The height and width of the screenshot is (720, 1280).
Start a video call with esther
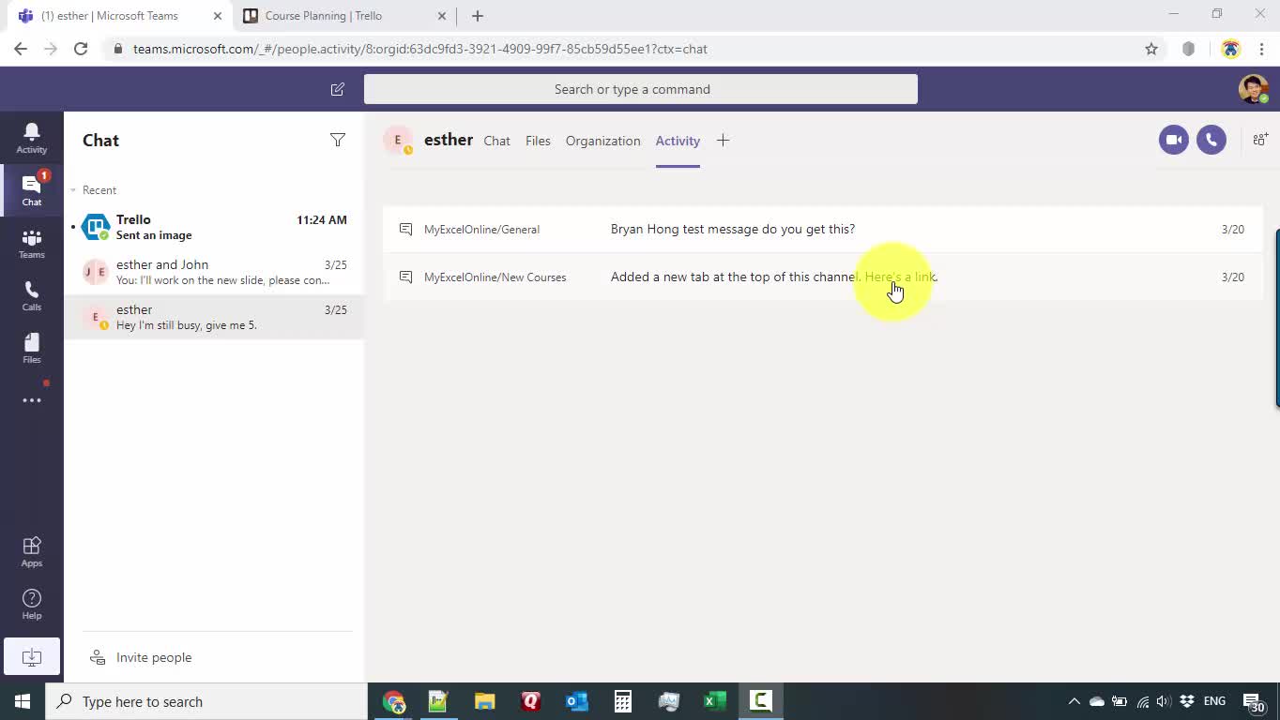(1173, 140)
